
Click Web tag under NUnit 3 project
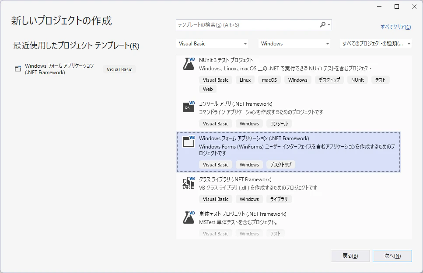click(x=208, y=89)
